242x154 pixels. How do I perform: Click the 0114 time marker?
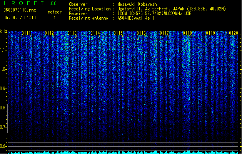tap(95, 33)
